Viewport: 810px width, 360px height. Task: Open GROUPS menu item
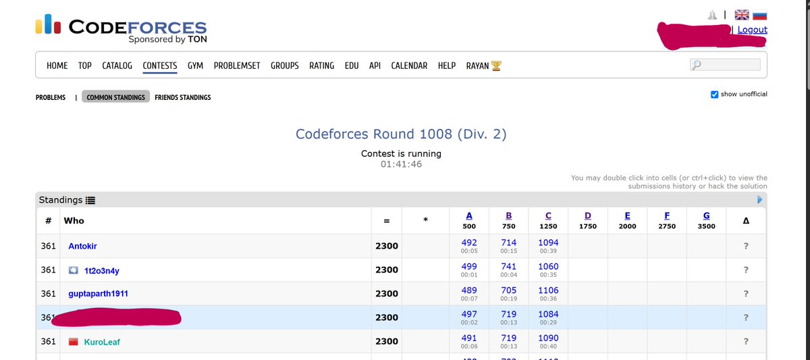(285, 66)
